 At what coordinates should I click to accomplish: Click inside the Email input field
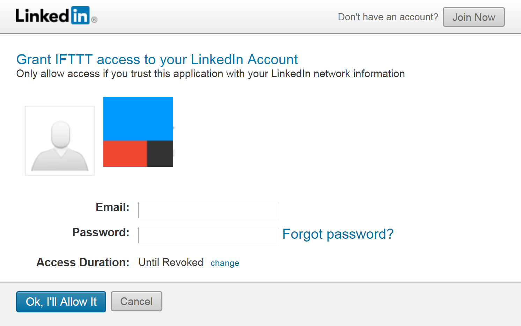(208, 210)
